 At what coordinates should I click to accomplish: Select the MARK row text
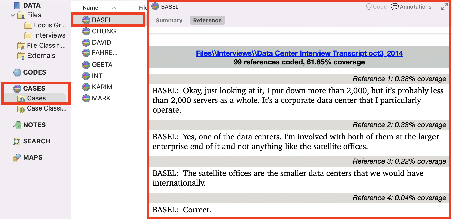click(101, 98)
